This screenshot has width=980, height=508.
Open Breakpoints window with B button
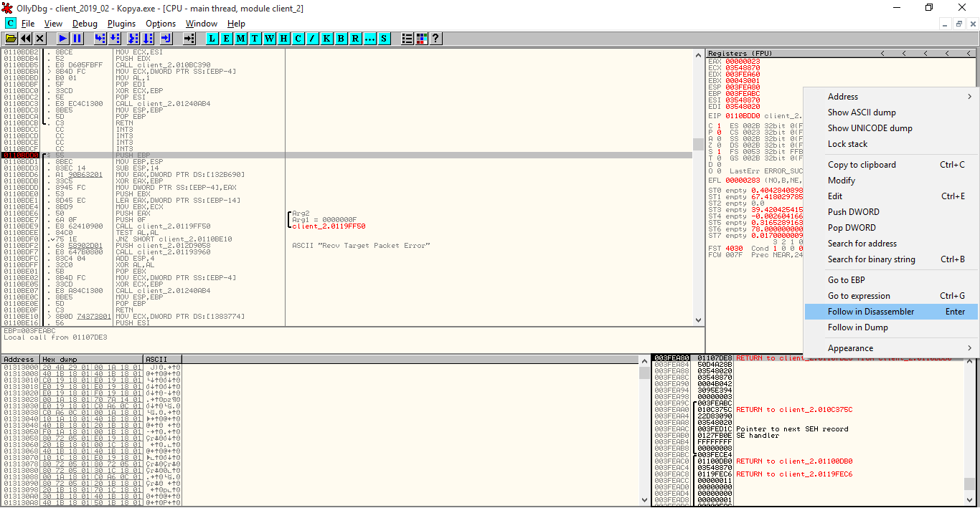(341, 38)
